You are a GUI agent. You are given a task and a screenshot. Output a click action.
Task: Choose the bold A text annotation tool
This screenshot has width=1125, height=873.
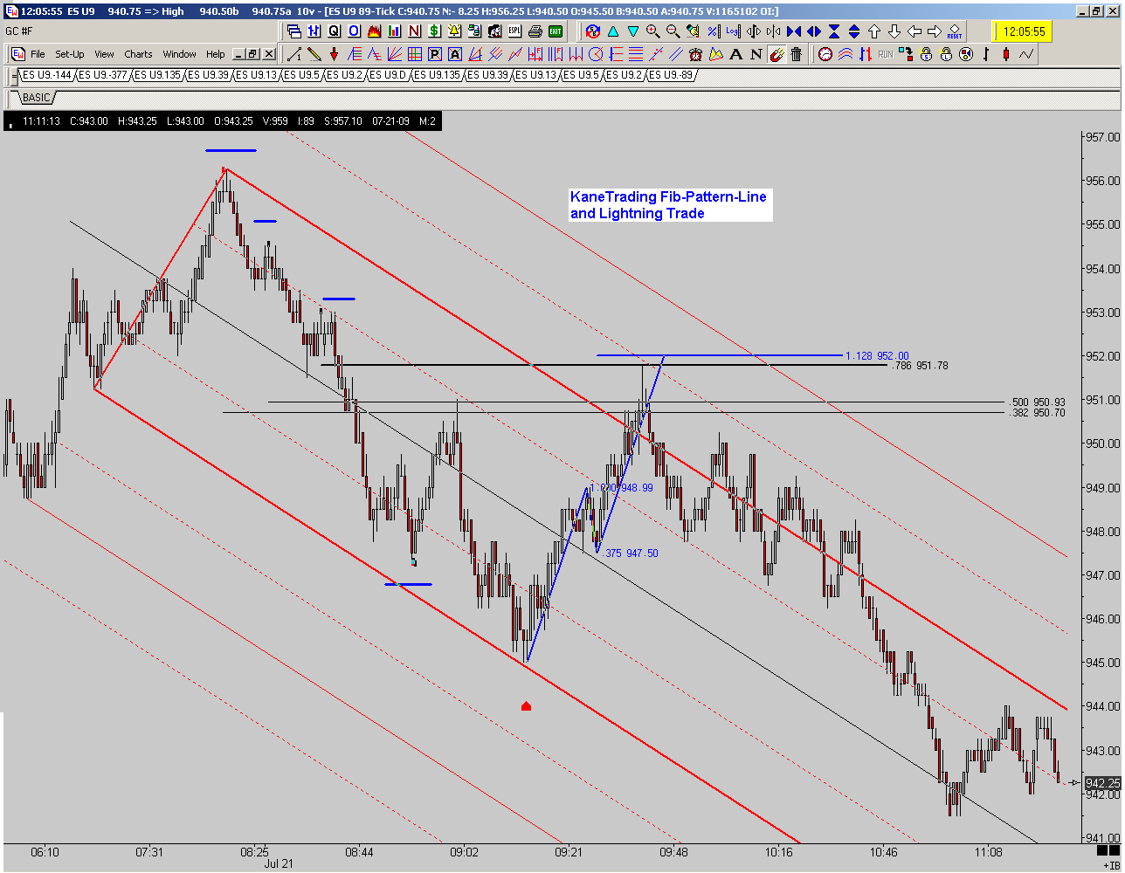pos(736,54)
